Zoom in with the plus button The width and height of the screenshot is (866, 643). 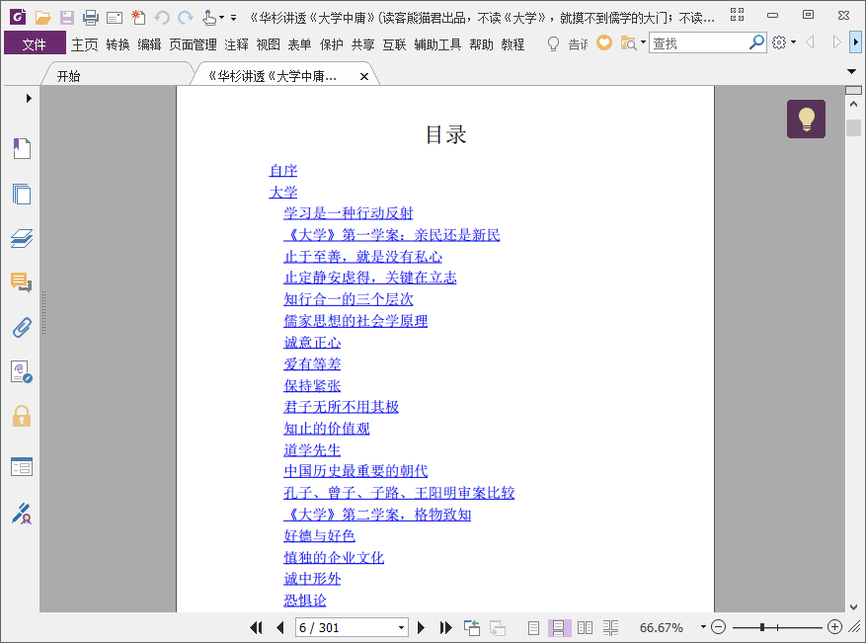tap(834, 627)
